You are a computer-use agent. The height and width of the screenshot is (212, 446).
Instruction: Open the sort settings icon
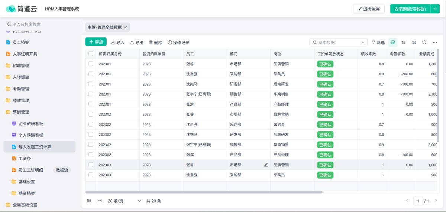(x=403, y=43)
